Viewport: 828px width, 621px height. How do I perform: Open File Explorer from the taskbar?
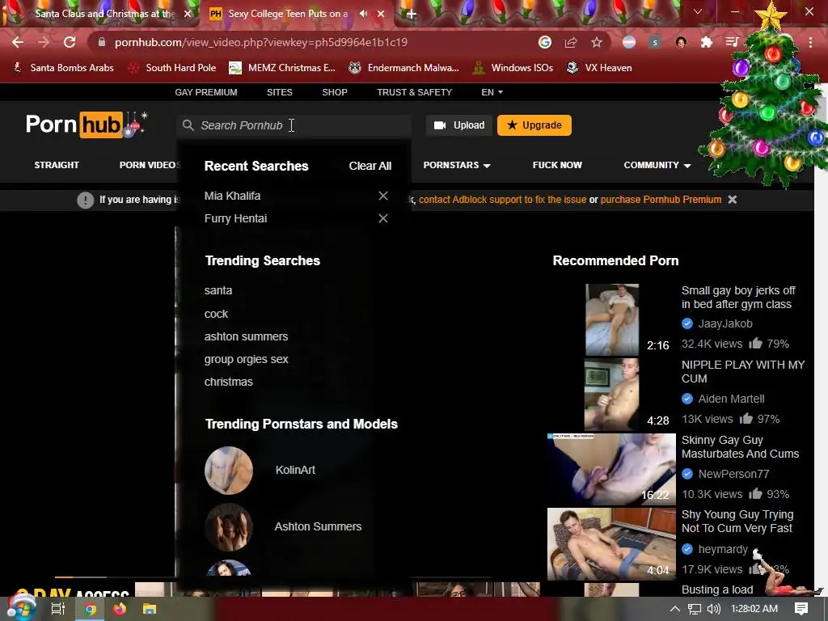(150, 609)
